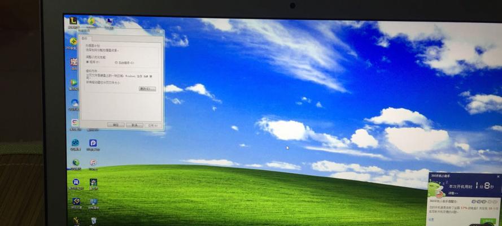Screen dimensions: 502x226
Task: Confirm dialog with the 确定 button
Action: click(116, 124)
